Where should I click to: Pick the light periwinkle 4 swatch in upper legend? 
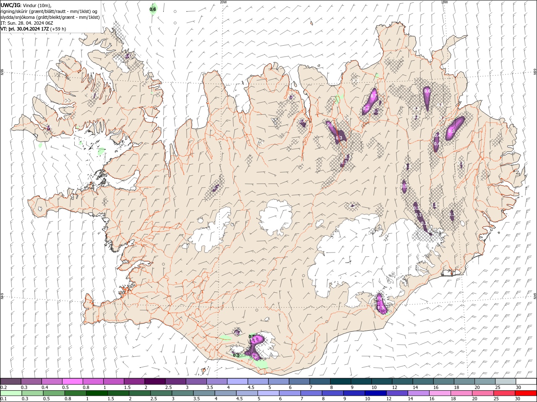[237, 381]
